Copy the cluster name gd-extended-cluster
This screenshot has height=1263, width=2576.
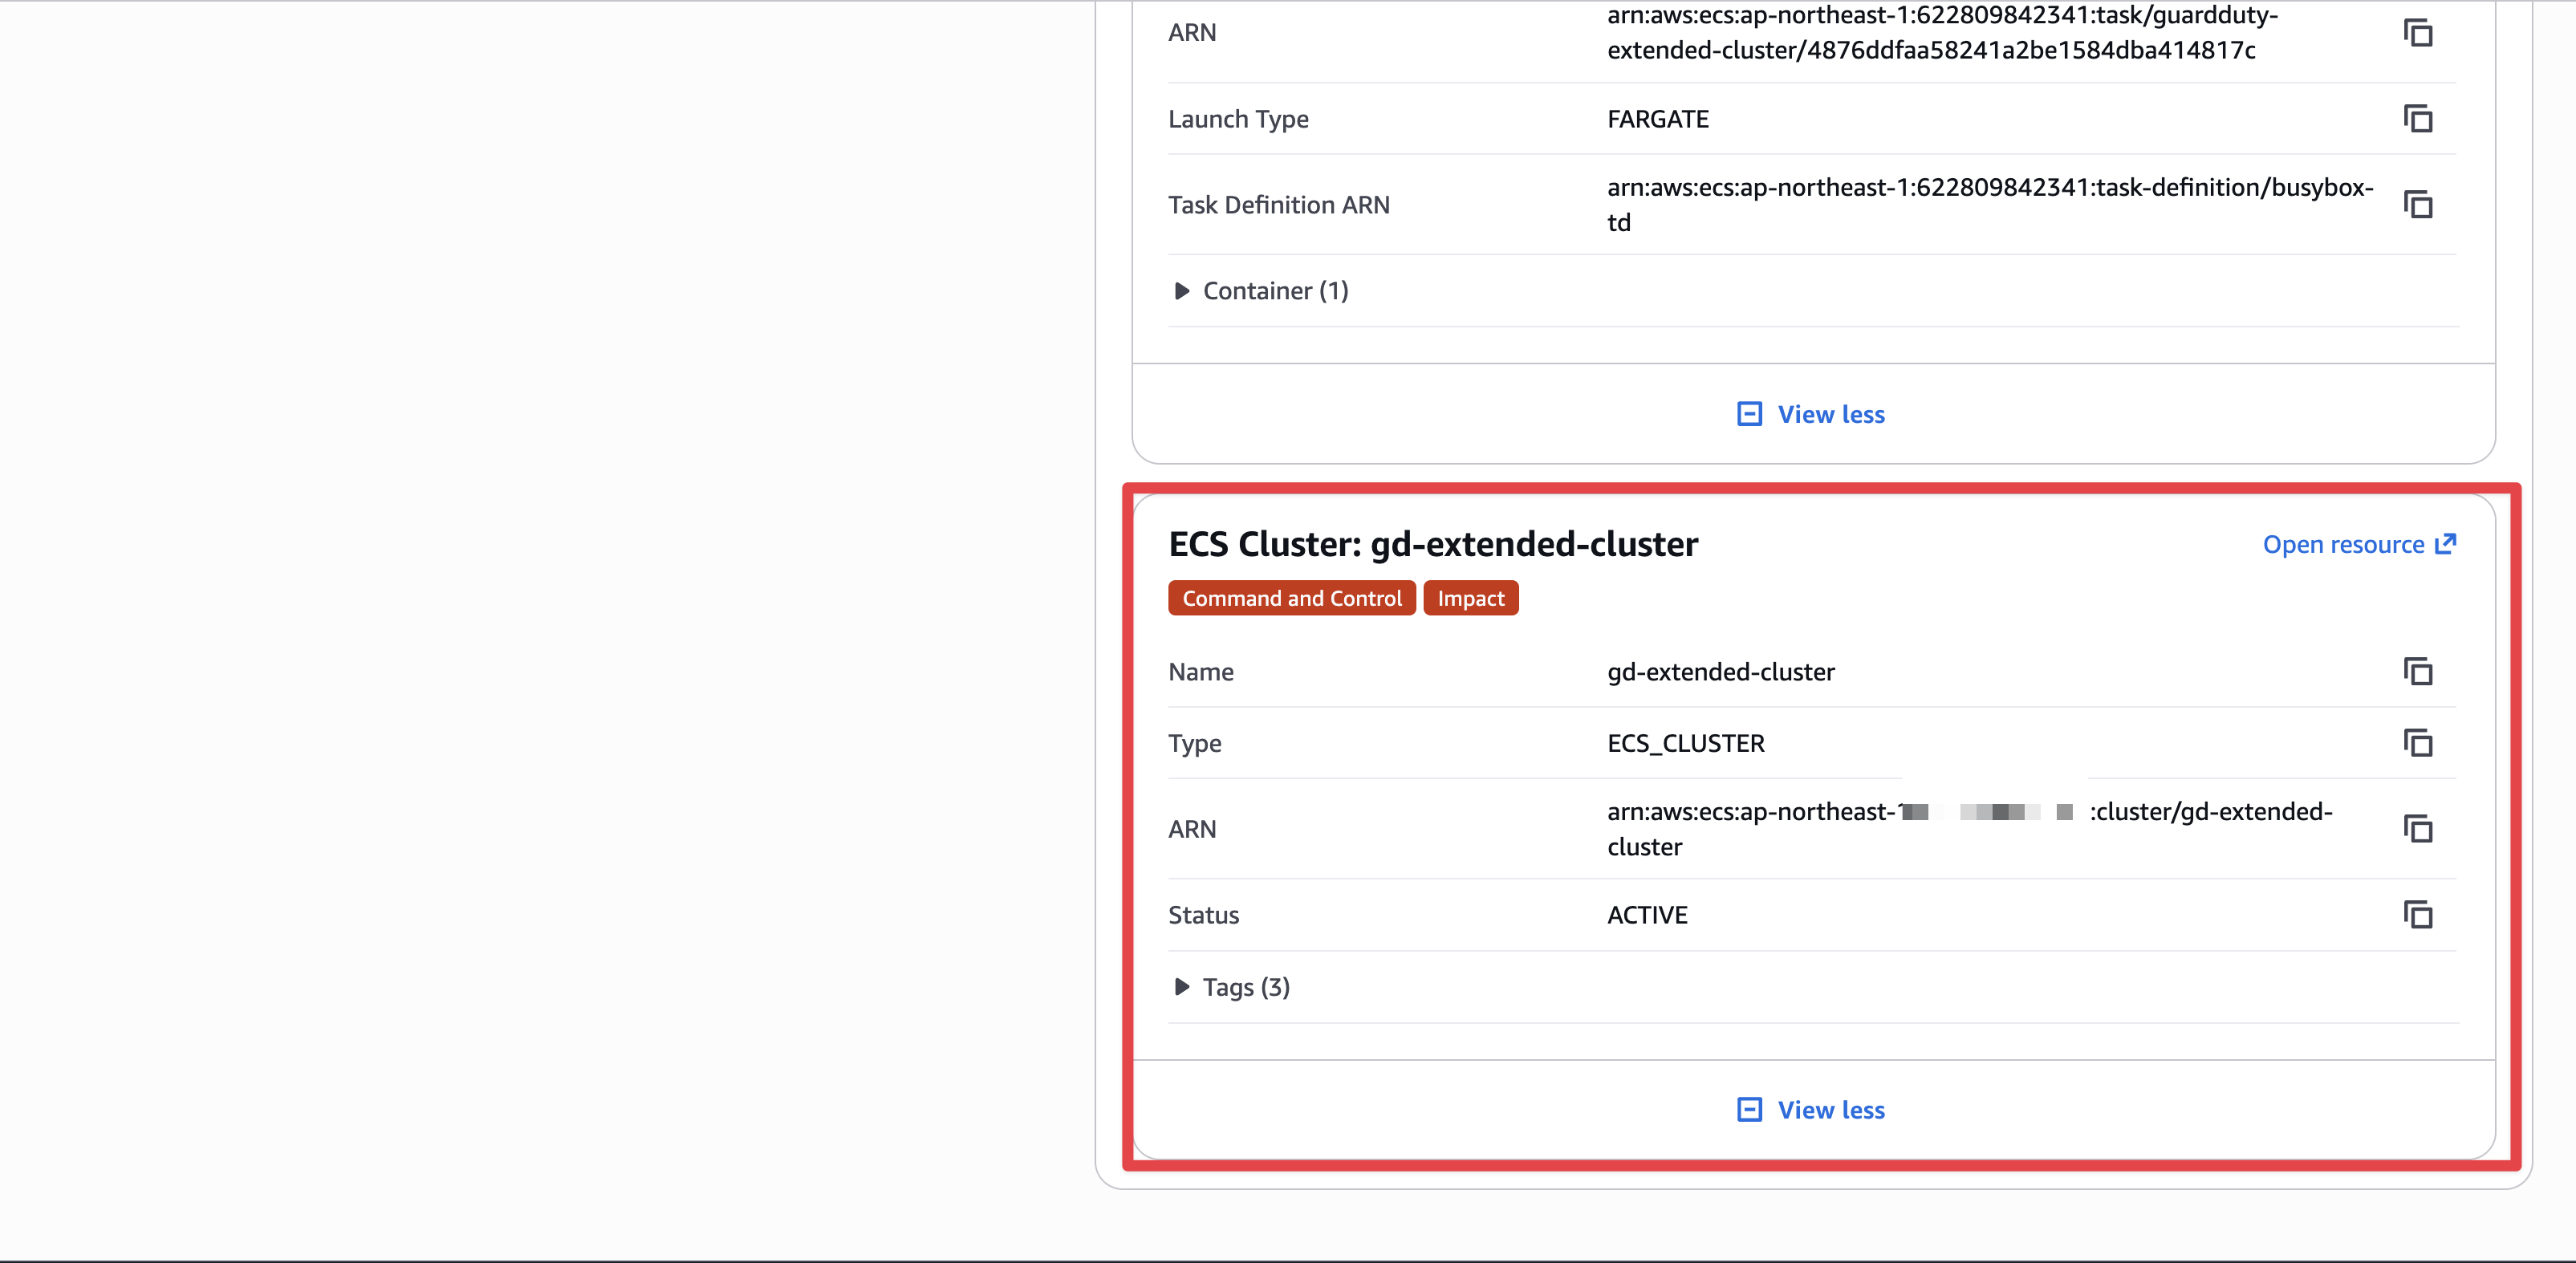point(2418,672)
